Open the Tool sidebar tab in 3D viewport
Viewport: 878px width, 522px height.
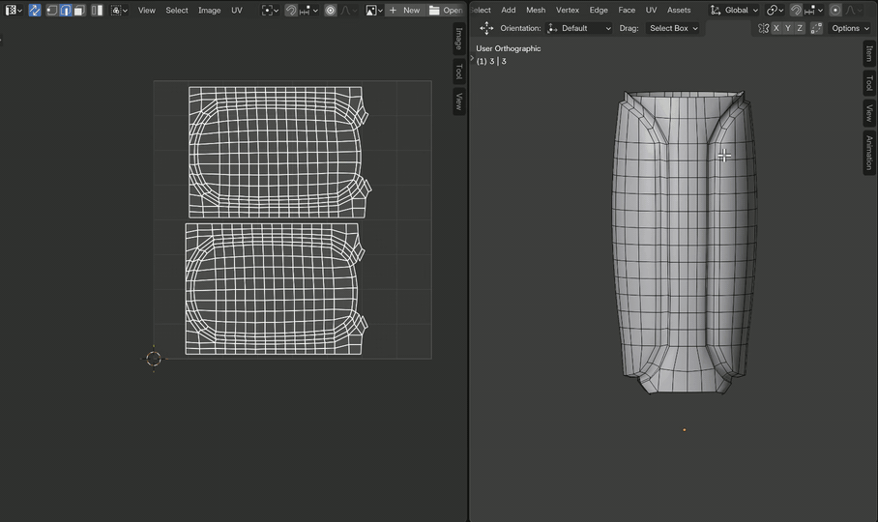[x=869, y=83]
